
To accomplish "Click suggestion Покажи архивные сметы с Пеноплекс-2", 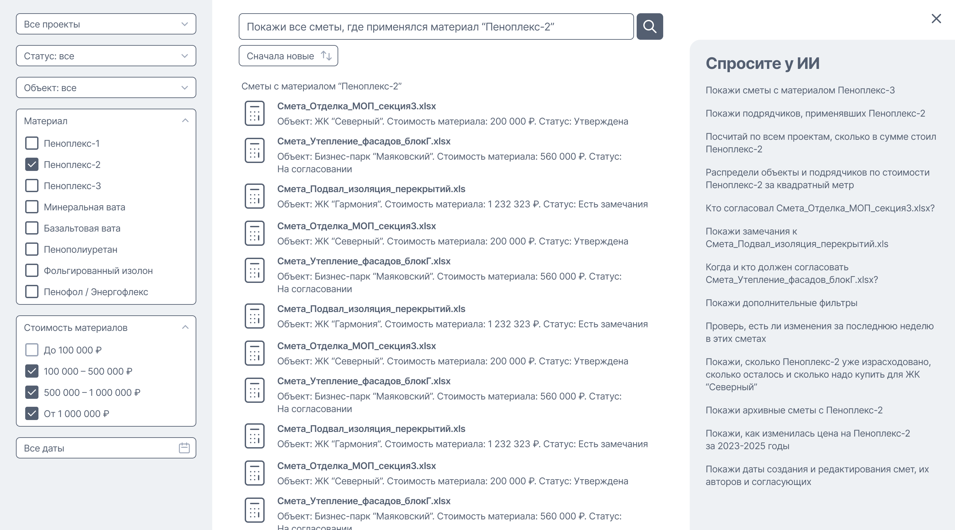I will click(794, 410).
